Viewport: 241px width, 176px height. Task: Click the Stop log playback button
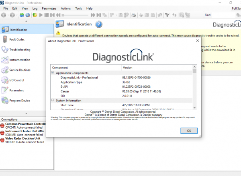47,15
